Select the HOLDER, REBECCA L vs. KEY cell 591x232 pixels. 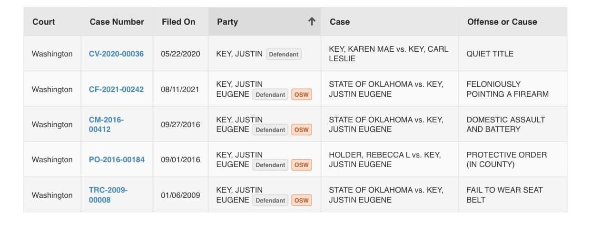pyautogui.click(x=390, y=159)
